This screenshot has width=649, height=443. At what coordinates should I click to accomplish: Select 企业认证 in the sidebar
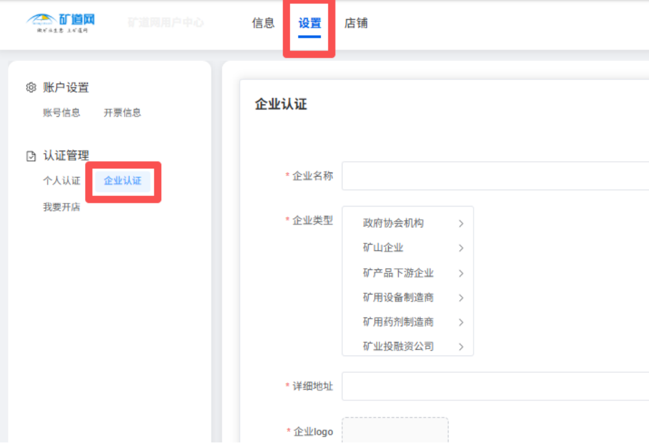(123, 181)
